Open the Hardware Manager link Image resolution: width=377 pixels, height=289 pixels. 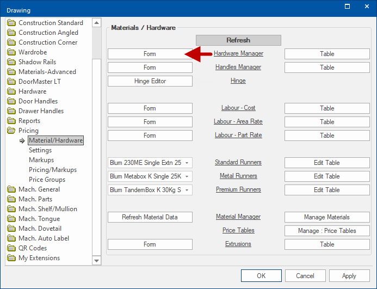click(x=238, y=54)
